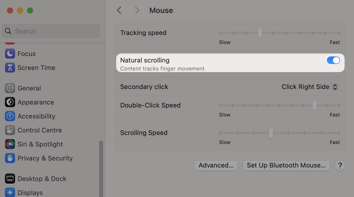Viewport: 354px width, 197px height.
Task: Select Privacy & Security hand icon
Action: [x=10, y=158]
